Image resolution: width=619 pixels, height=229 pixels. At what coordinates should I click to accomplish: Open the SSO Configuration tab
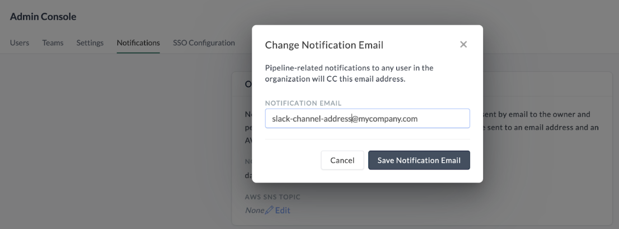click(x=204, y=43)
